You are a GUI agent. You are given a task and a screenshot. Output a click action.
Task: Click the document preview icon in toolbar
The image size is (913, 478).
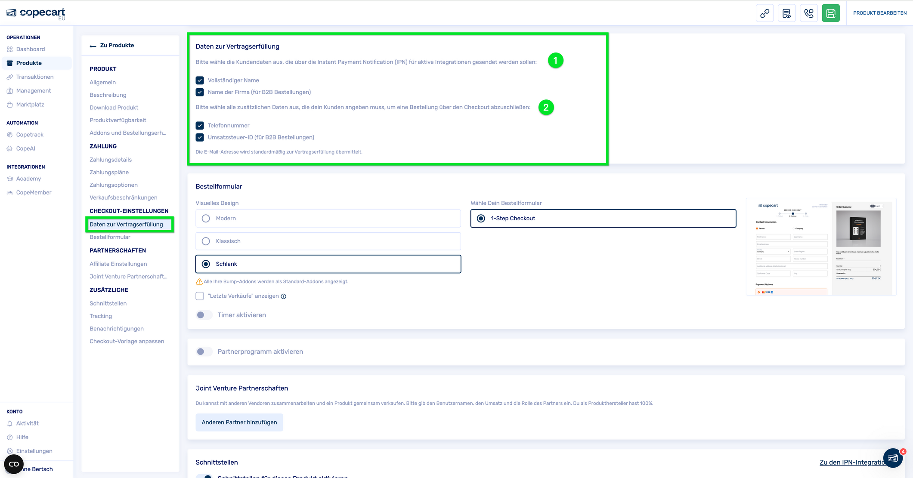click(786, 13)
